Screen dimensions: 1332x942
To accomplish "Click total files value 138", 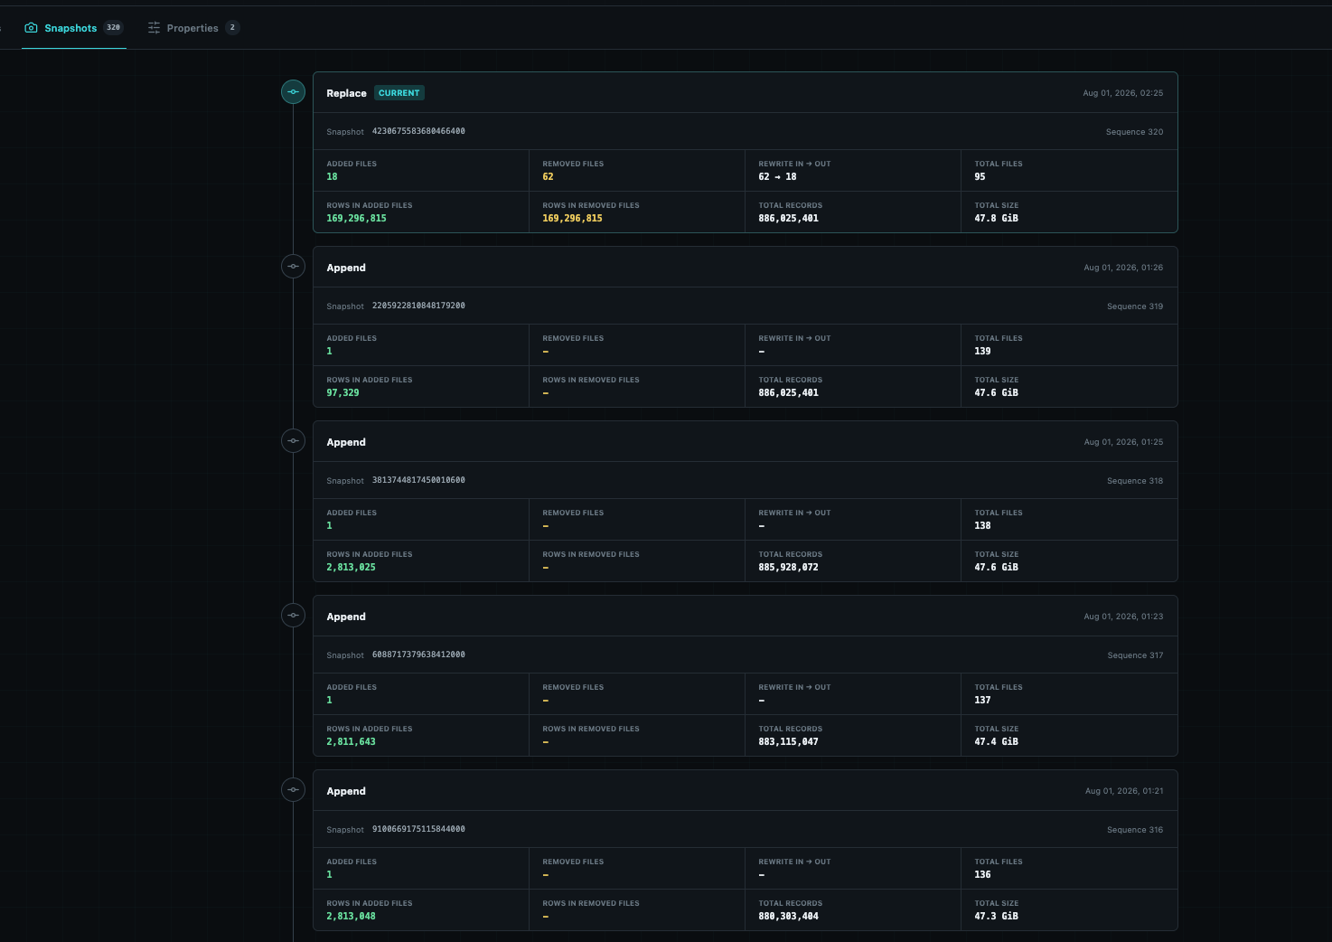I will click(982, 525).
